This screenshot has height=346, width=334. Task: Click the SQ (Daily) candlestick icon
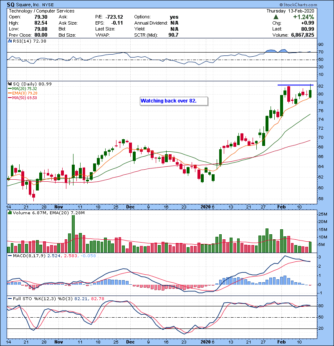tap(10, 84)
